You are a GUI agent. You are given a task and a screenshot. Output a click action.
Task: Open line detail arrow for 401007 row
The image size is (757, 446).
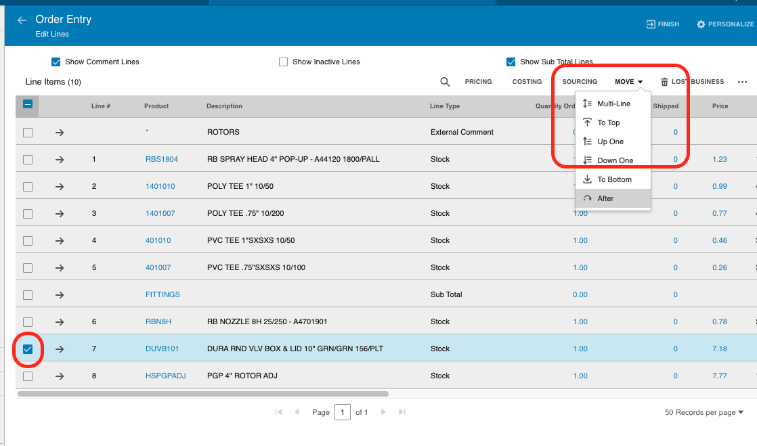60,267
